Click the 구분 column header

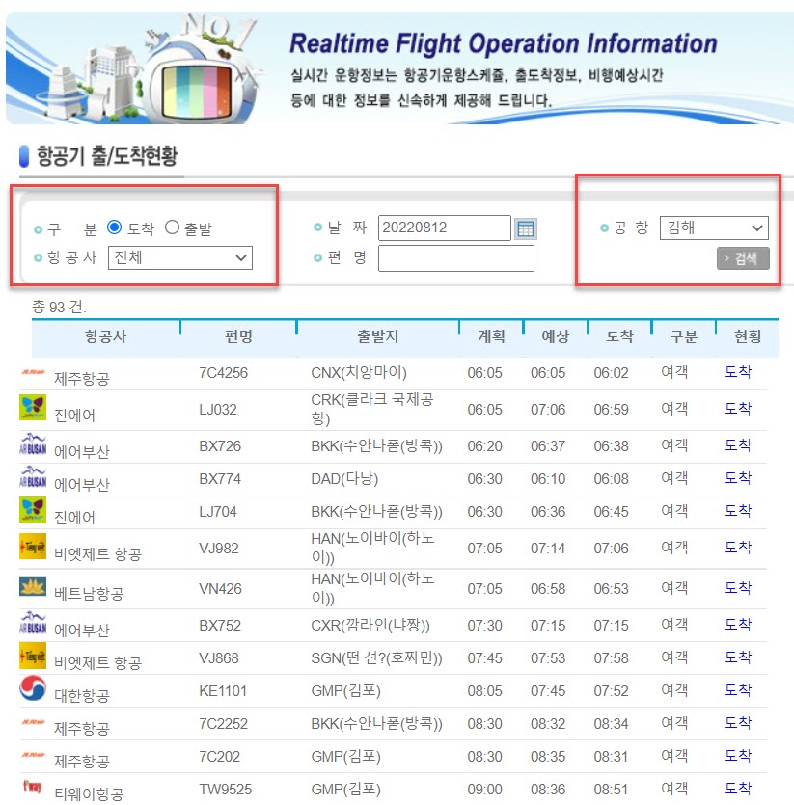(683, 336)
